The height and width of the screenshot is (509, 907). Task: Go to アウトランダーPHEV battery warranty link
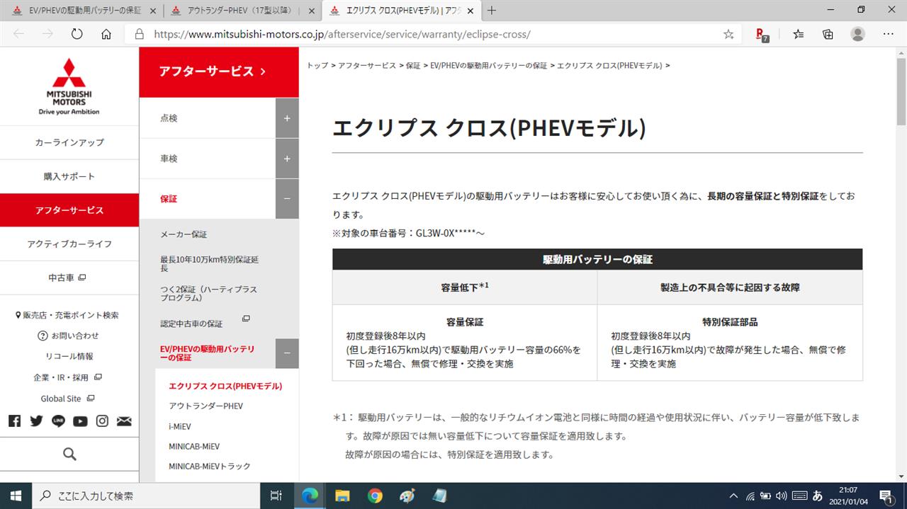pos(205,406)
